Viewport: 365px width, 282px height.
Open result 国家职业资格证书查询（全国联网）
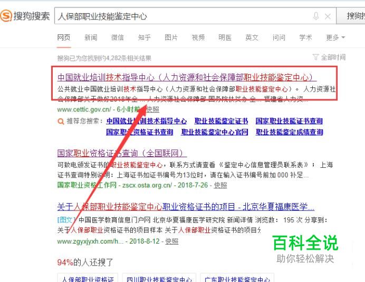tap(122, 153)
